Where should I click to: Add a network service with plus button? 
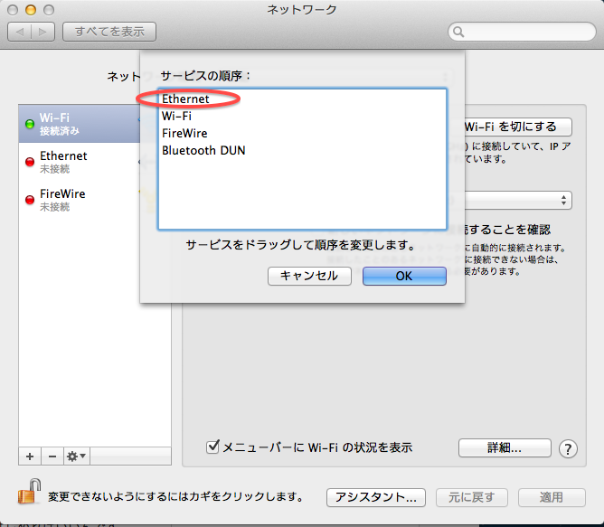click(x=30, y=456)
